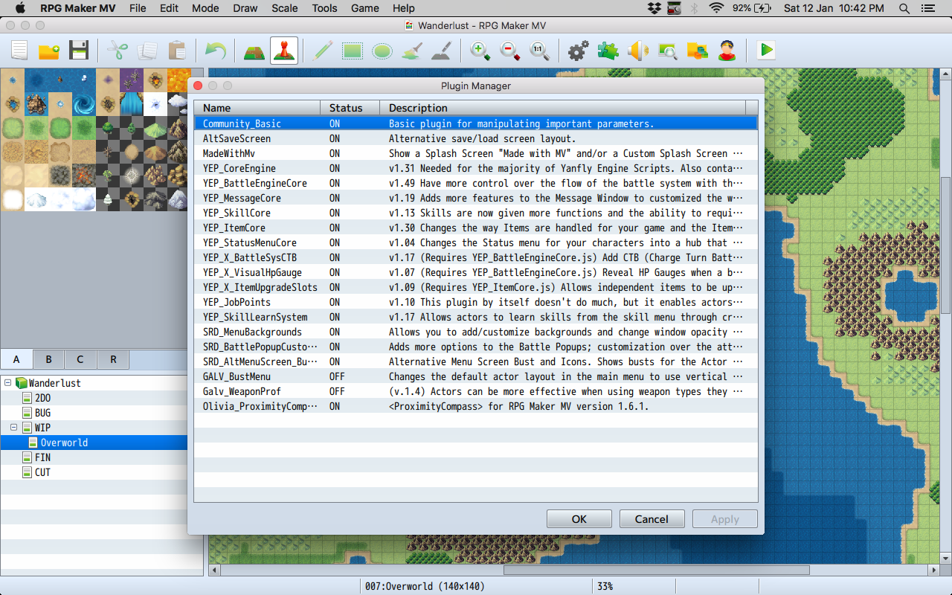Collapse the WIP map folder
The height and width of the screenshot is (595, 952).
coord(14,428)
